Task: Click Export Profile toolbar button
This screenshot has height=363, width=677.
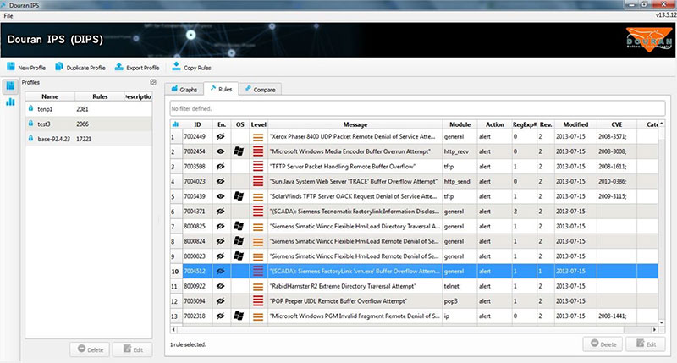Action: pos(137,68)
